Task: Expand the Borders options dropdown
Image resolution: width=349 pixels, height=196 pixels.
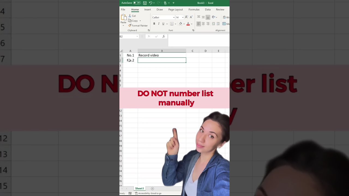Action: [x=175, y=24]
